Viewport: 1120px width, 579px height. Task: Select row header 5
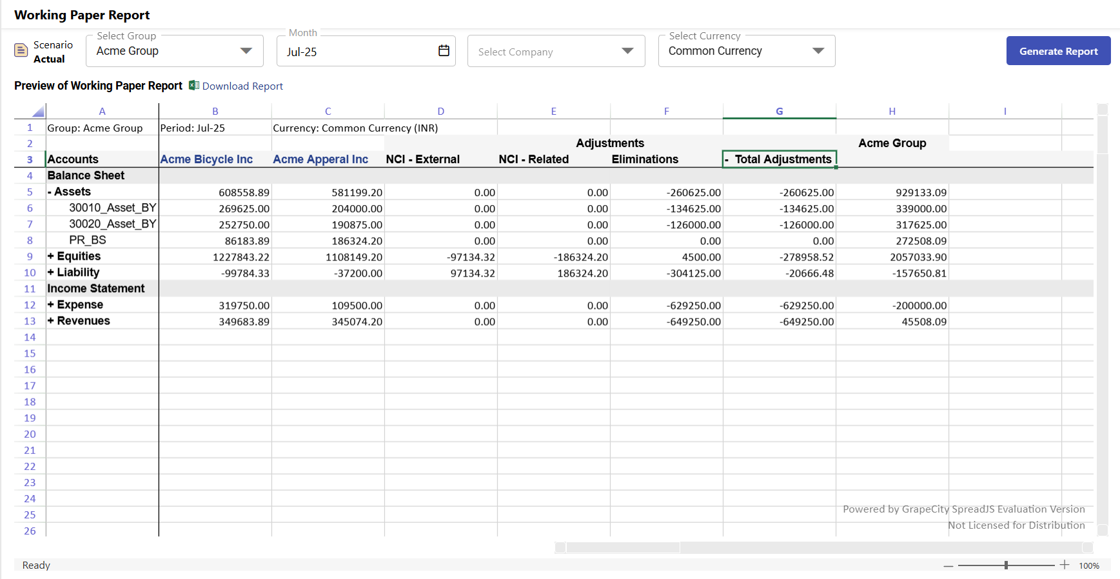click(30, 191)
